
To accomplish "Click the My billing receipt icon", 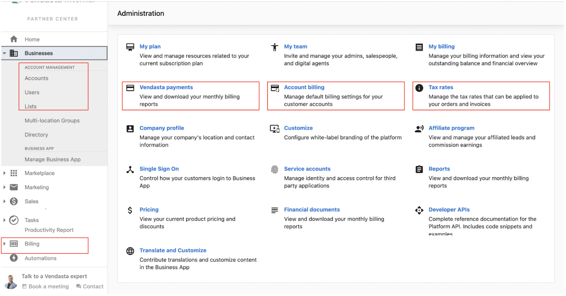I will tap(419, 47).
